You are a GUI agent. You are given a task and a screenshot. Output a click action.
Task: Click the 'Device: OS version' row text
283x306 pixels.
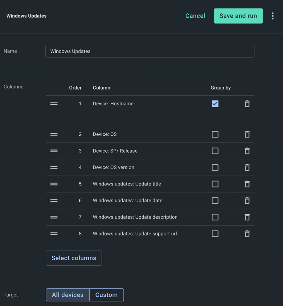point(113,167)
